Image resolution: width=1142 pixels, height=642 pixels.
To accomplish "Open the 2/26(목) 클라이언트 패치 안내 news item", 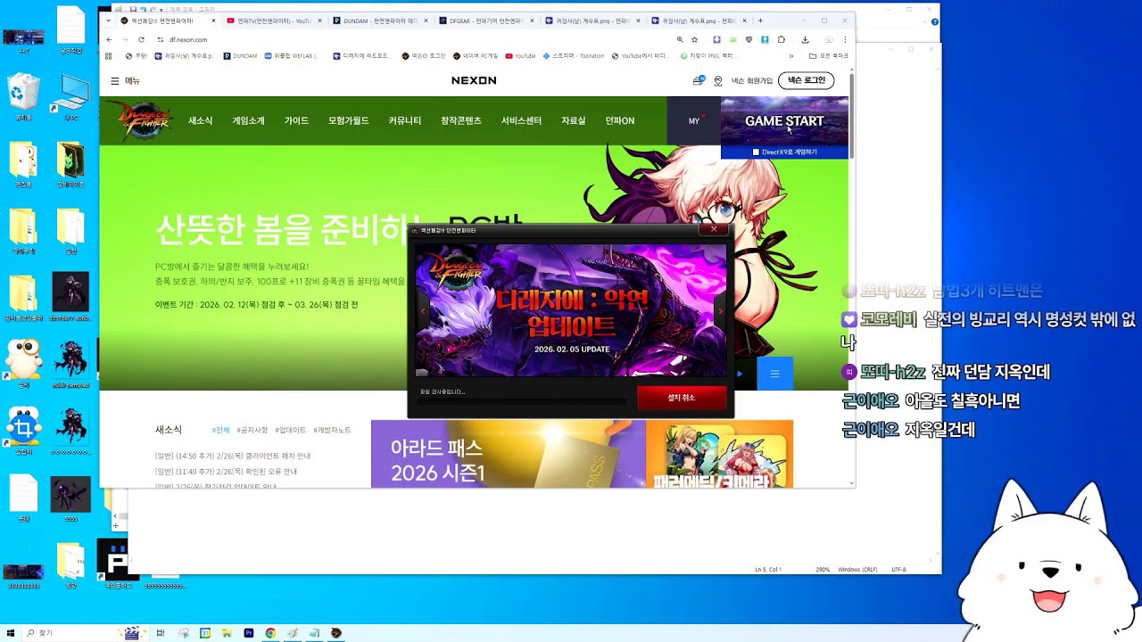I will tap(233, 456).
